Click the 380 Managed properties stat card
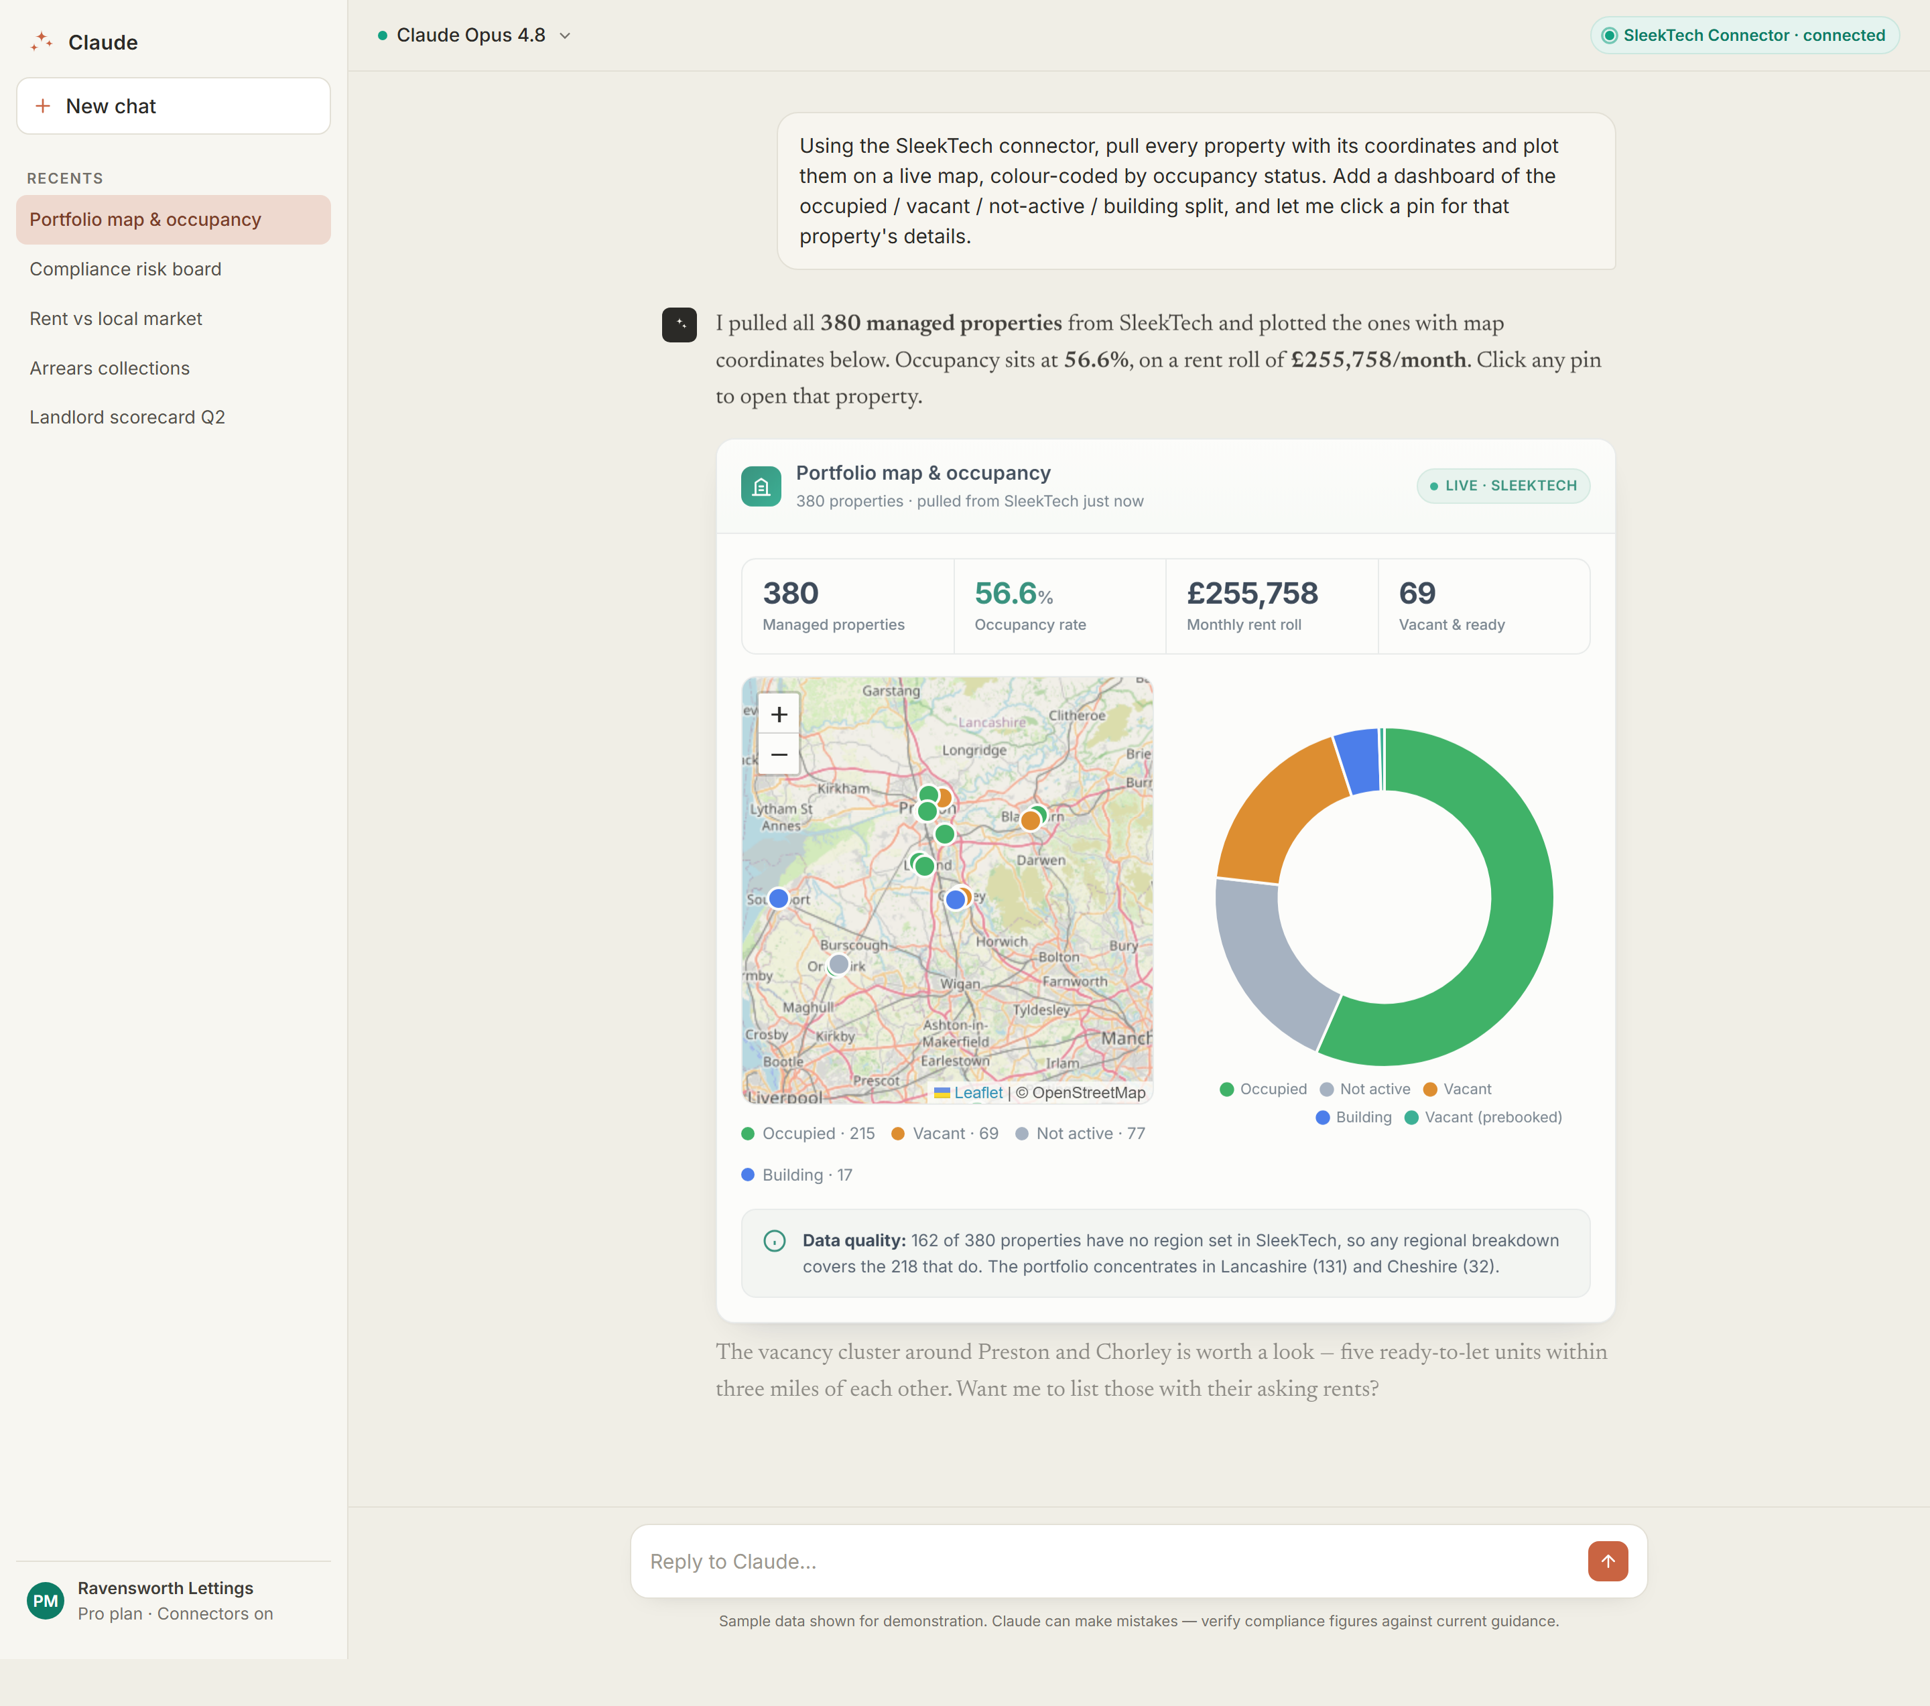The height and width of the screenshot is (1706, 1930). [x=847, y=606]
